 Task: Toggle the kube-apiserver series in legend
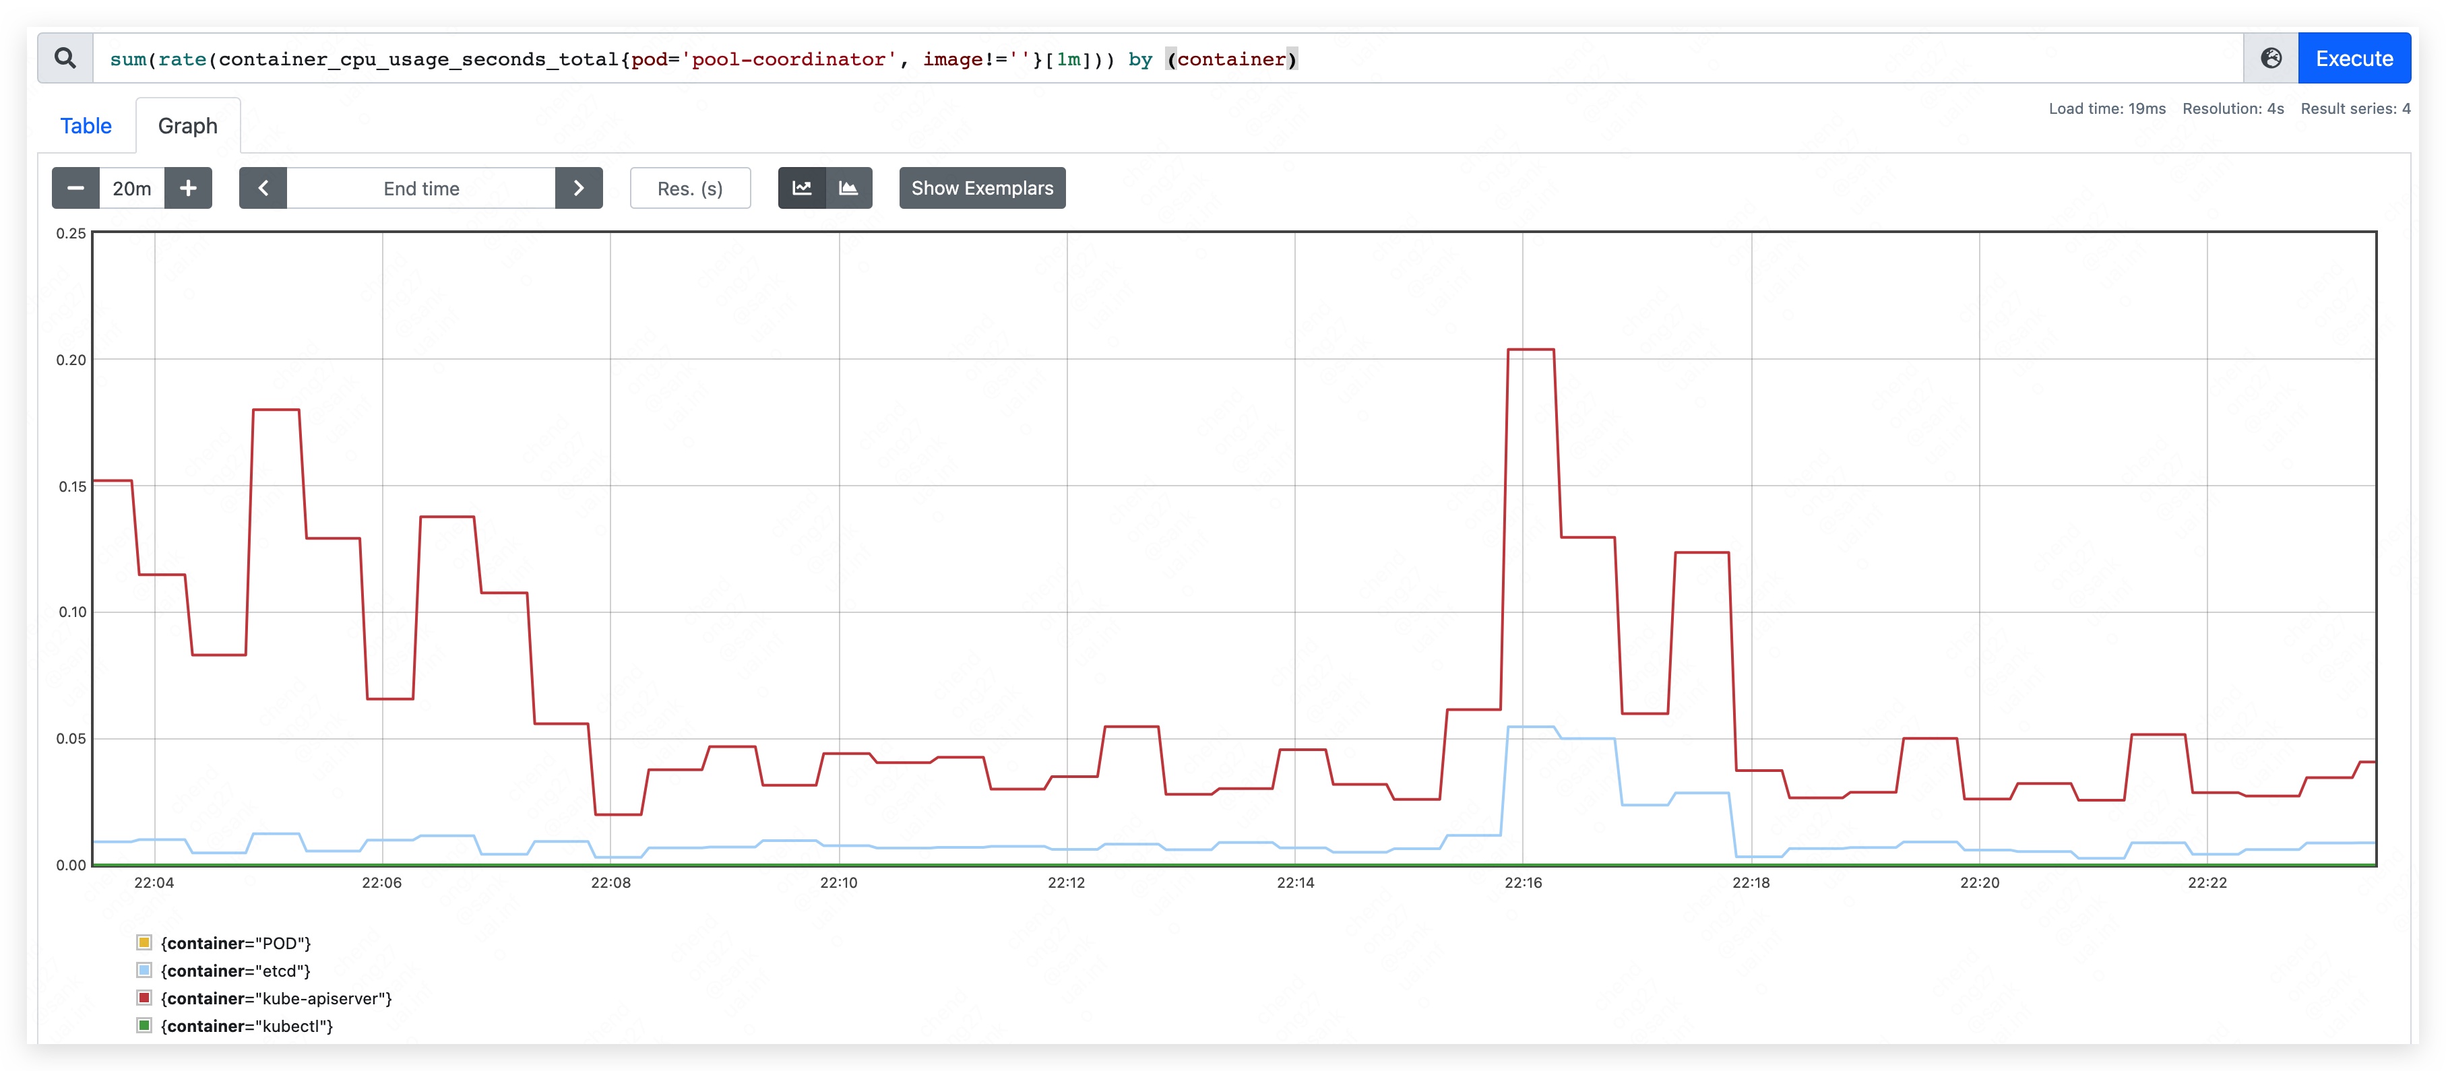pyautogui.click(x=276, y=998)
